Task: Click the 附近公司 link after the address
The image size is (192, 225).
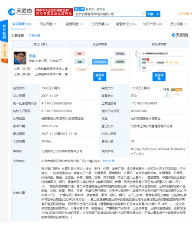Action: click(108, 161)
